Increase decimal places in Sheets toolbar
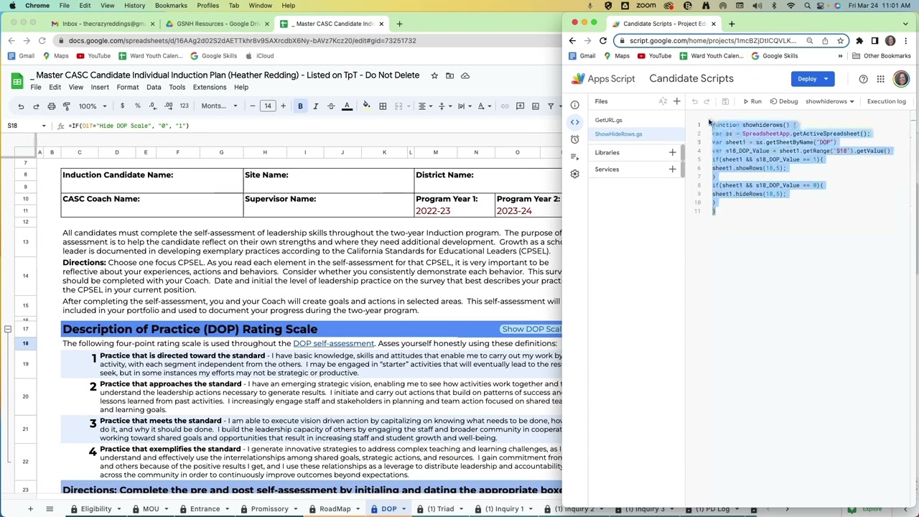The image size is (919, 517). pos(168,106)
